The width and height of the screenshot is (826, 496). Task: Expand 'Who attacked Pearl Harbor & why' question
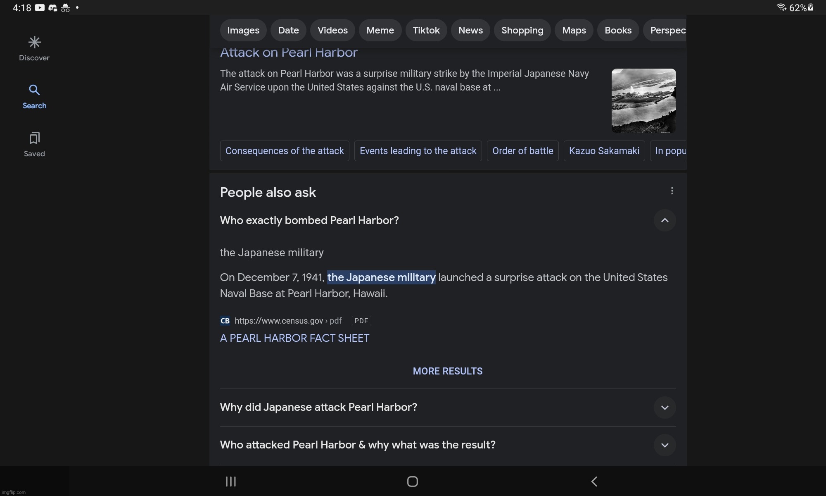pyautogui.click(x=665, y=445)
